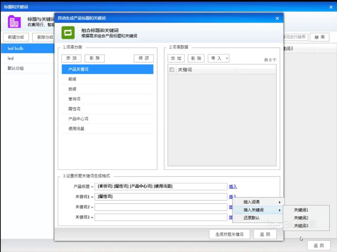Click the green combine titles icon
Screen dimensions: 337x252
coord(68,33)
